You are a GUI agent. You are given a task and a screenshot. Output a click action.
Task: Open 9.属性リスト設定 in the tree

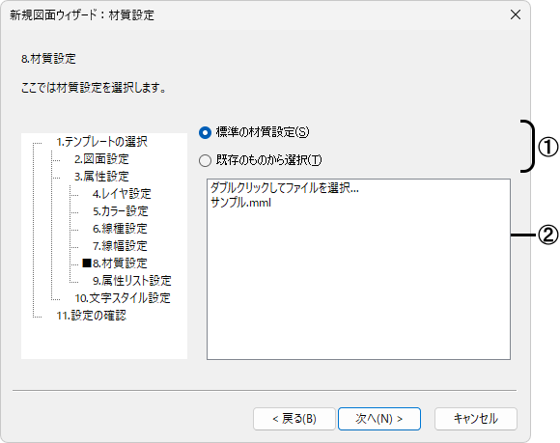point(132,281)
